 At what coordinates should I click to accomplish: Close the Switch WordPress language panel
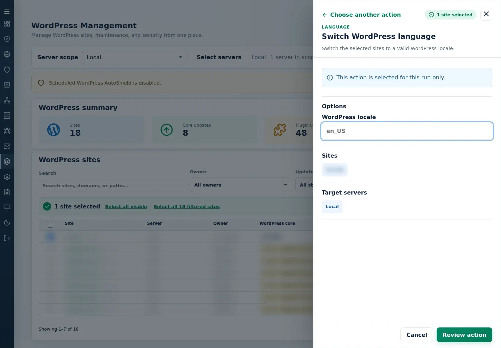click(x=486, y=14)
